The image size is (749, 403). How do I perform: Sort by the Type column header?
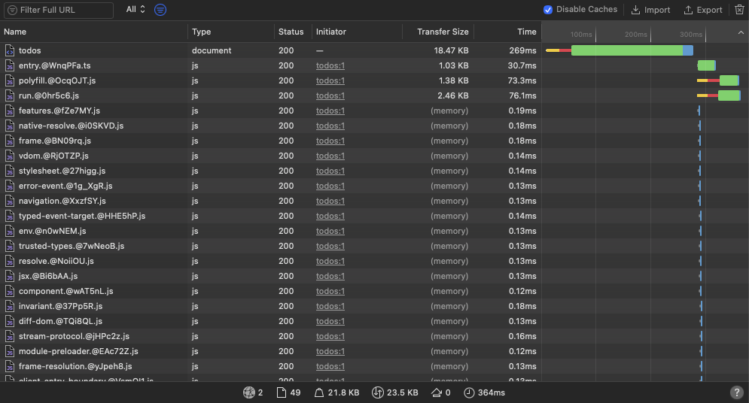[x=201, y=32]
